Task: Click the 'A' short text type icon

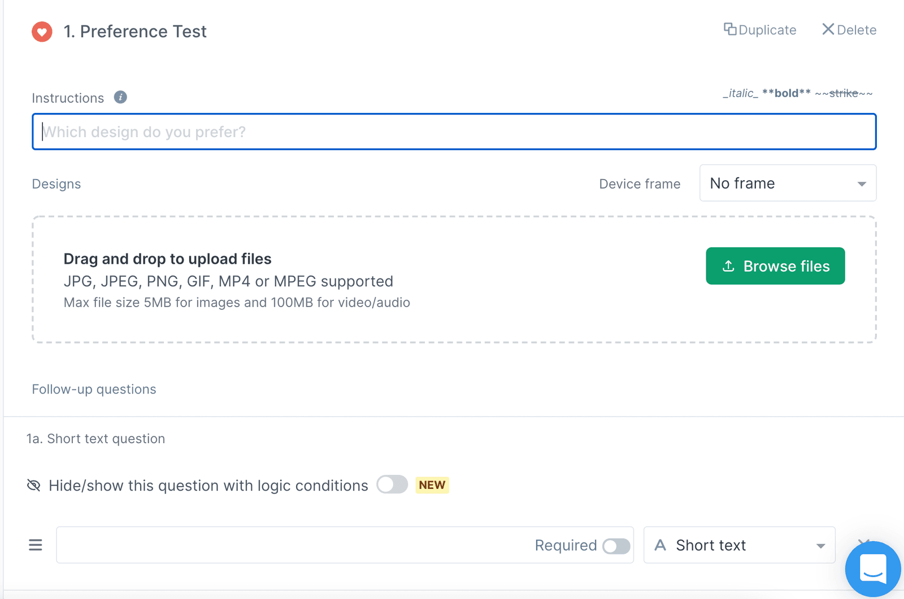Action: 660,545
